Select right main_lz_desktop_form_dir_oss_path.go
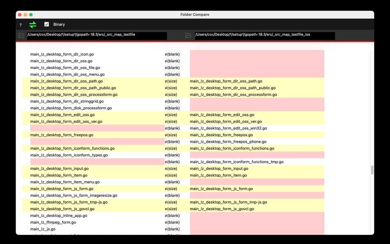 click(226, 81)
